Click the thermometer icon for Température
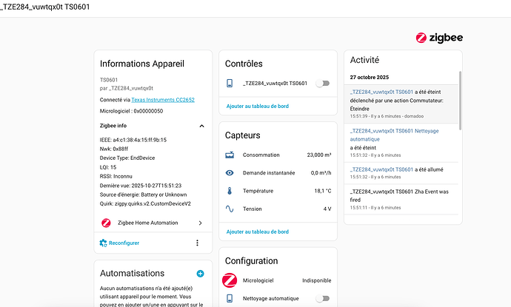The height and width of the screenshot is (307, 511). [230, 191]
